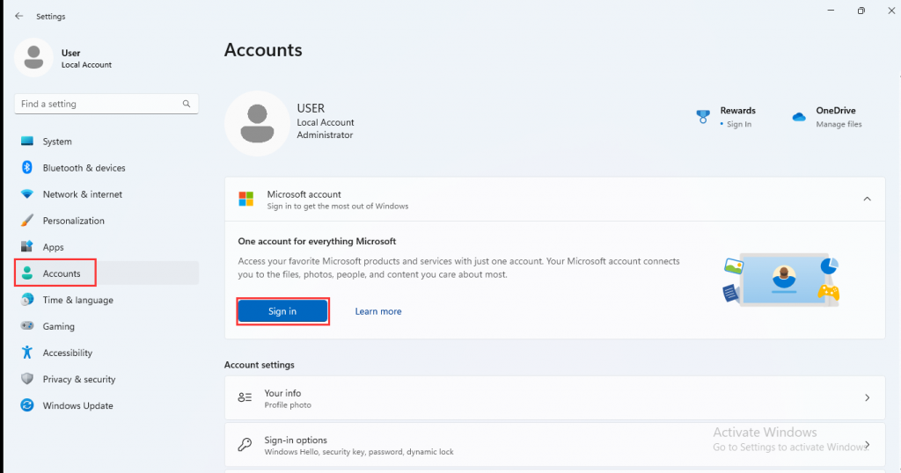The height and width of the screenshot is (473, 901).
Task: Click the Bluetooth icon in the sidebar
Action: (x=27, y=168)
